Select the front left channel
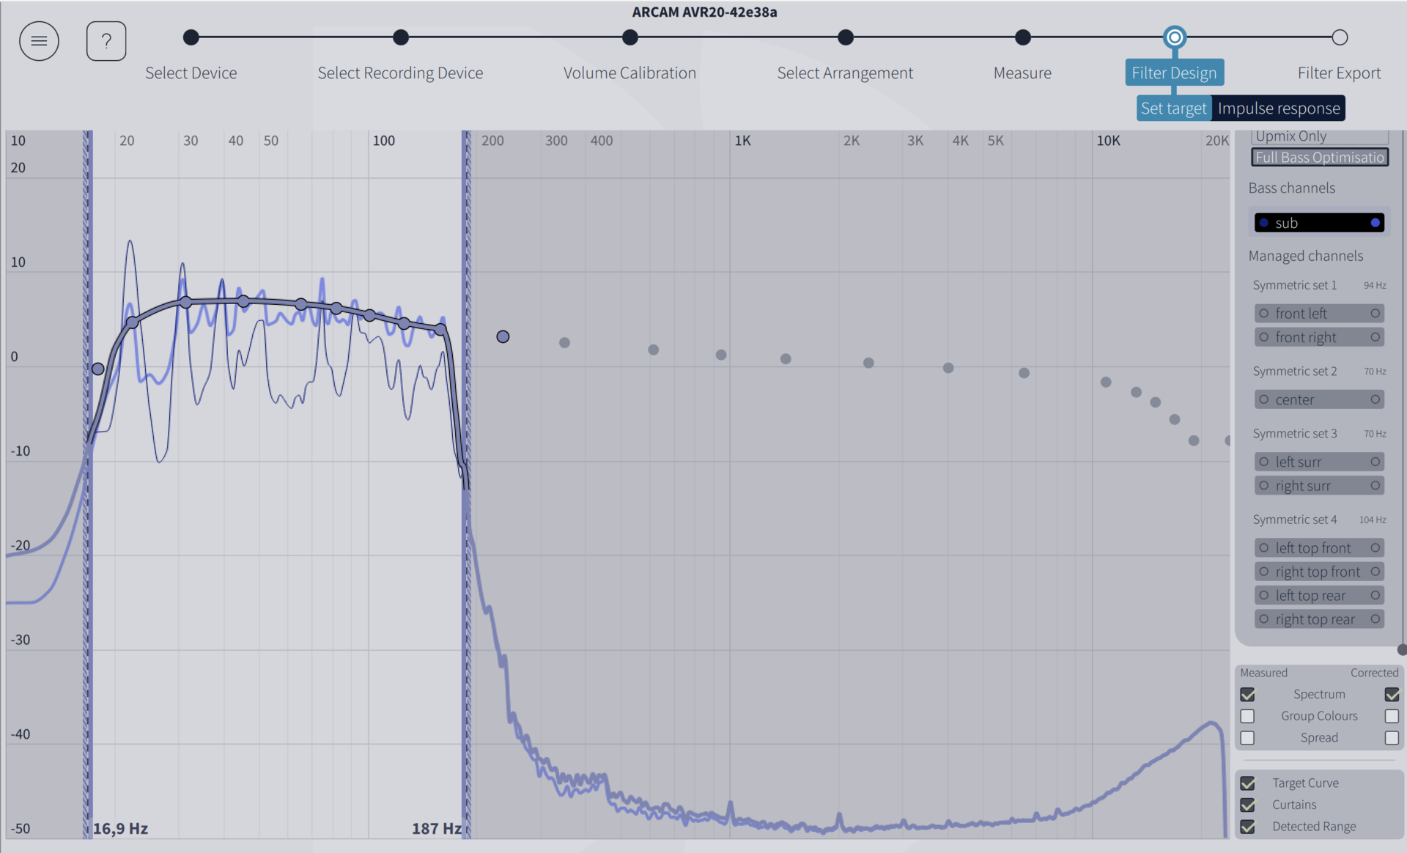This screenshot has width=1407, height=853. [1318, 314]
